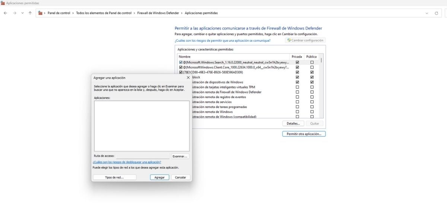447x223 pixels.
Task: Expand the chevron after Firewall de Windows Defender
Action: 182,13
